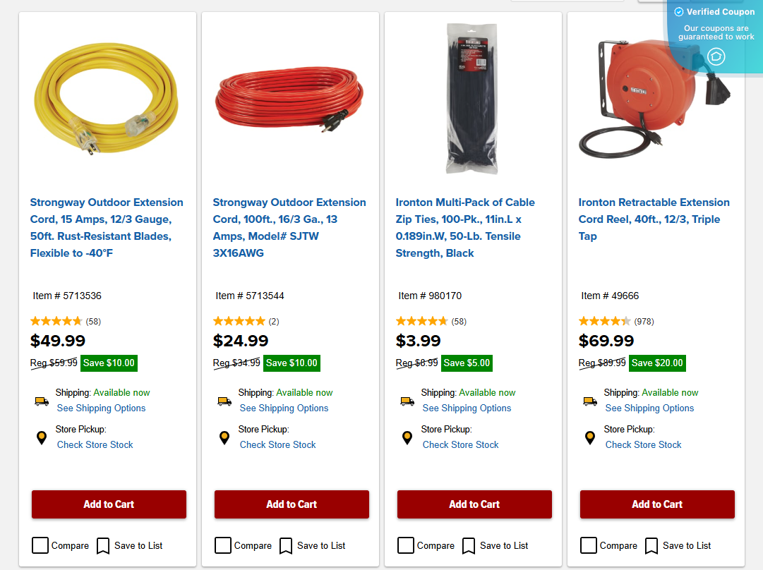Image resolution: width=763 pixels, height=570 pixels.
Task: Click the star rating on the 100ft cord
Action: point(239,320)
